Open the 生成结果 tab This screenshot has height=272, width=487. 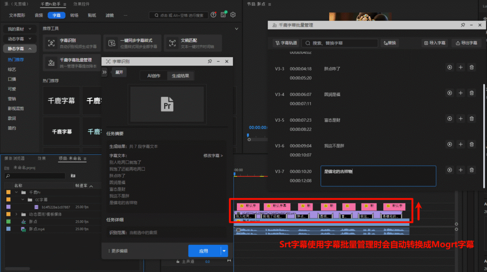[180, 76]
